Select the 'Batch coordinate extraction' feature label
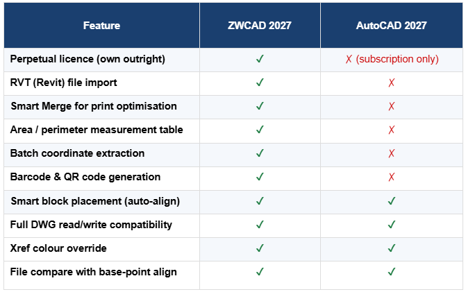Screen dimensions: 466x292 (x=78, y=153)
